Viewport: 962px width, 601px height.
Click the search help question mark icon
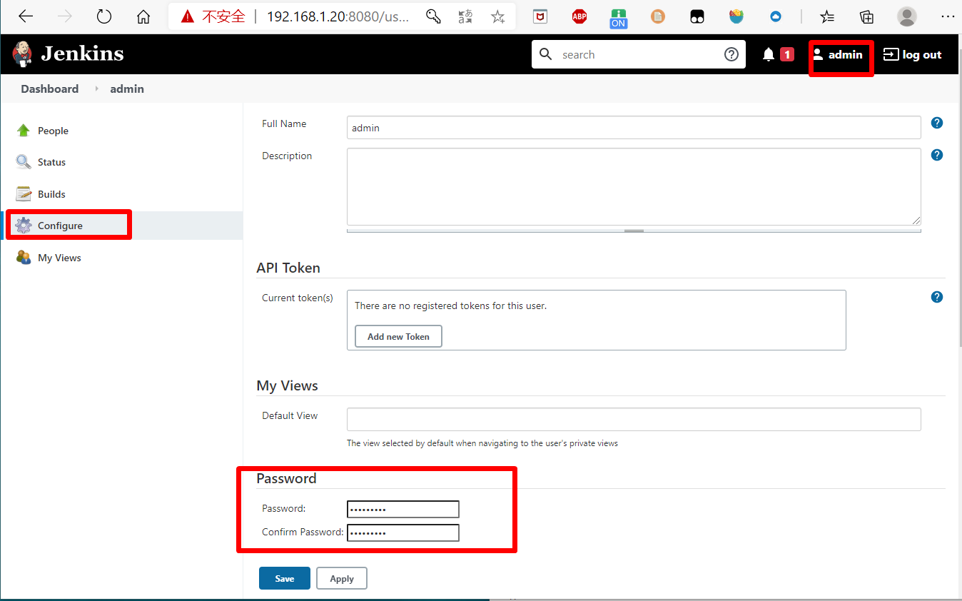click(x=731, y=54)
